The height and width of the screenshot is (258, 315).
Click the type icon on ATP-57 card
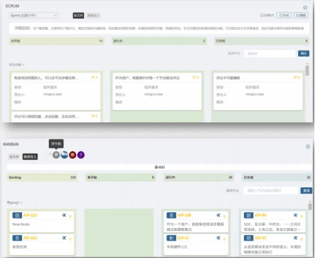(171, 238)
